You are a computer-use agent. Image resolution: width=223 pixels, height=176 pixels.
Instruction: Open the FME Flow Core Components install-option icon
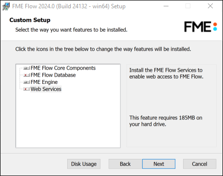point(26,68)
